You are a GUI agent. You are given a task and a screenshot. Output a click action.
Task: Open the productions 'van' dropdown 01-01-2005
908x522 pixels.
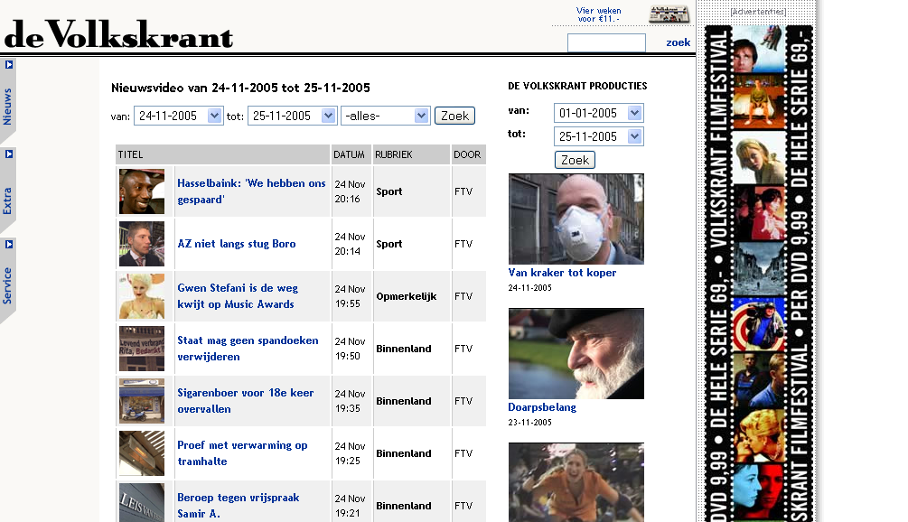coord(599,113)
